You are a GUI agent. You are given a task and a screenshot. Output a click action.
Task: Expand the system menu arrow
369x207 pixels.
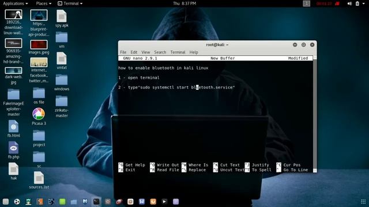pyautogui.click(x=364, y=3)
